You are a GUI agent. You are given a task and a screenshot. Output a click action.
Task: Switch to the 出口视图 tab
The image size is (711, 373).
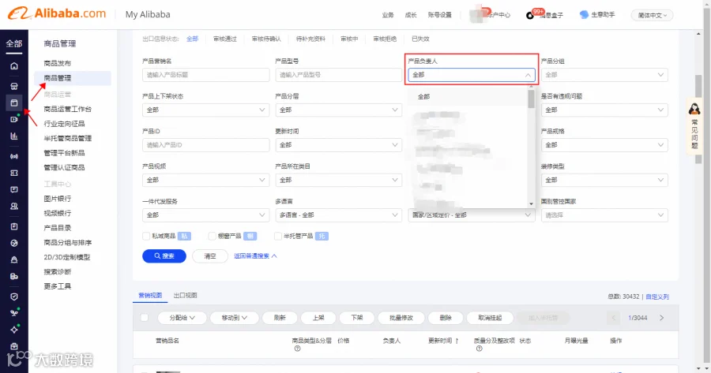pos(185,295)
